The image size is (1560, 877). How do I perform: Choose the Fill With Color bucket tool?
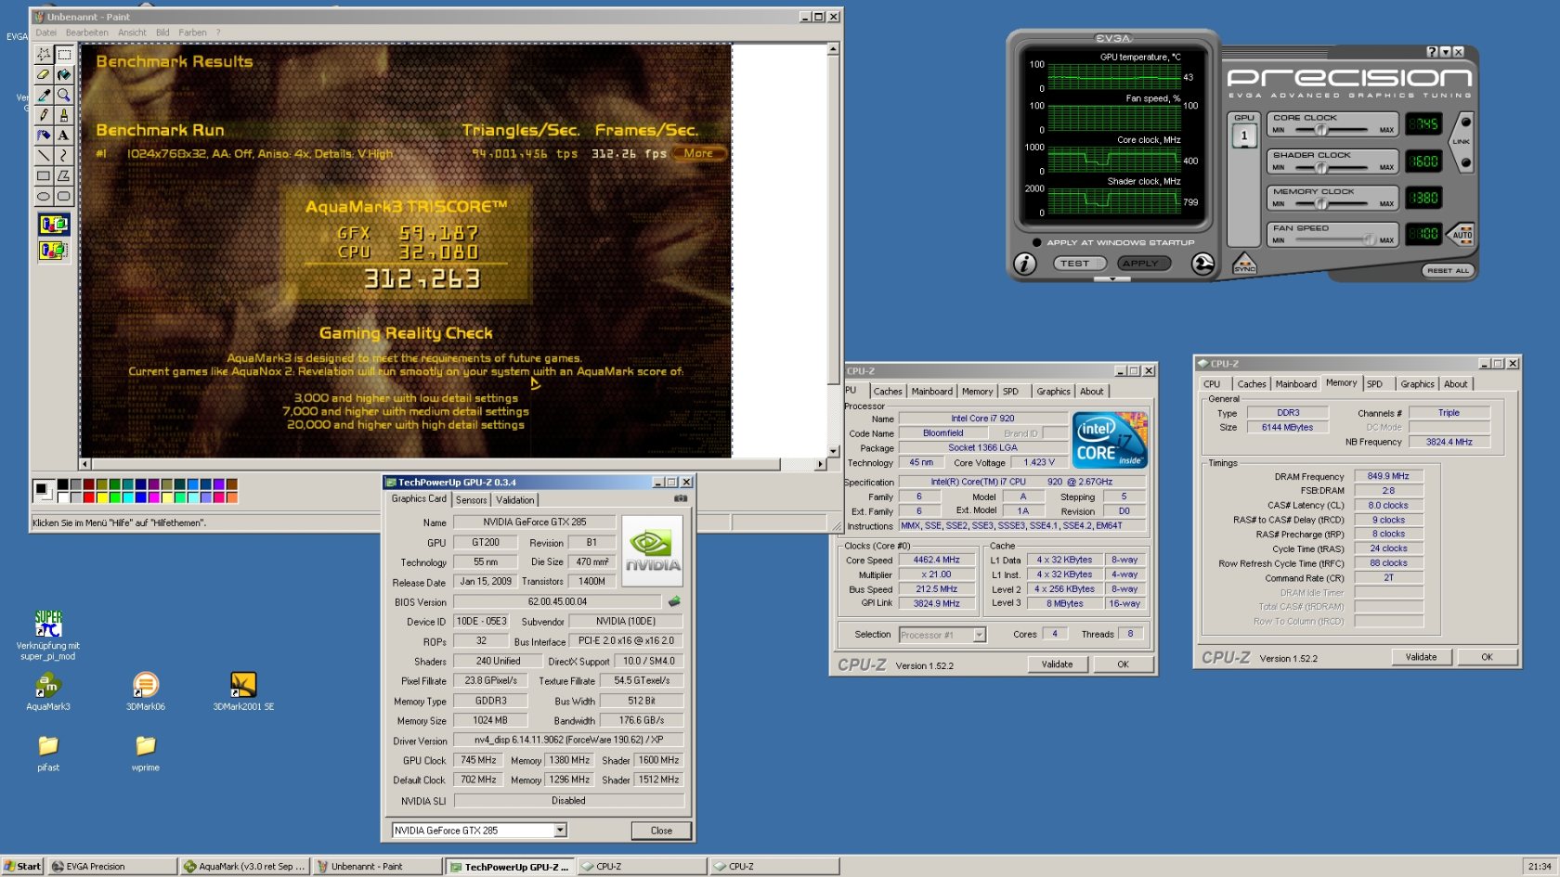tap(64, 75)
